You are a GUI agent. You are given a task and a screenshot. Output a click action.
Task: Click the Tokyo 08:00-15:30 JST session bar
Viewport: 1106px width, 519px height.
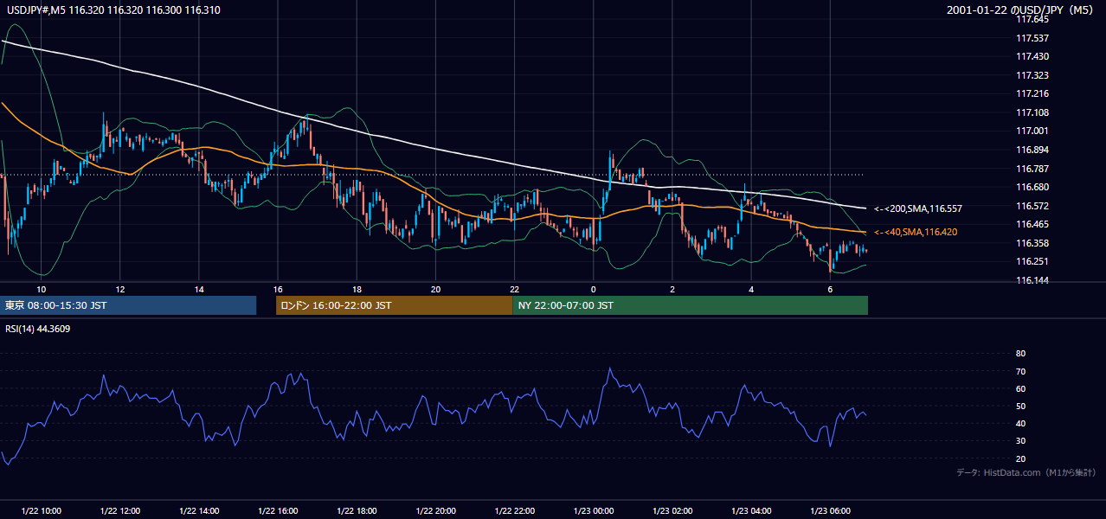128,305
